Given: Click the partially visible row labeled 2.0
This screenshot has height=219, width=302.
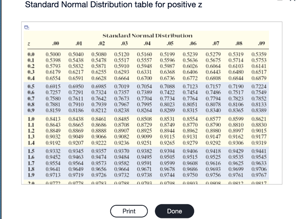Looking at the screenshot, I should (x=30, y=182).
